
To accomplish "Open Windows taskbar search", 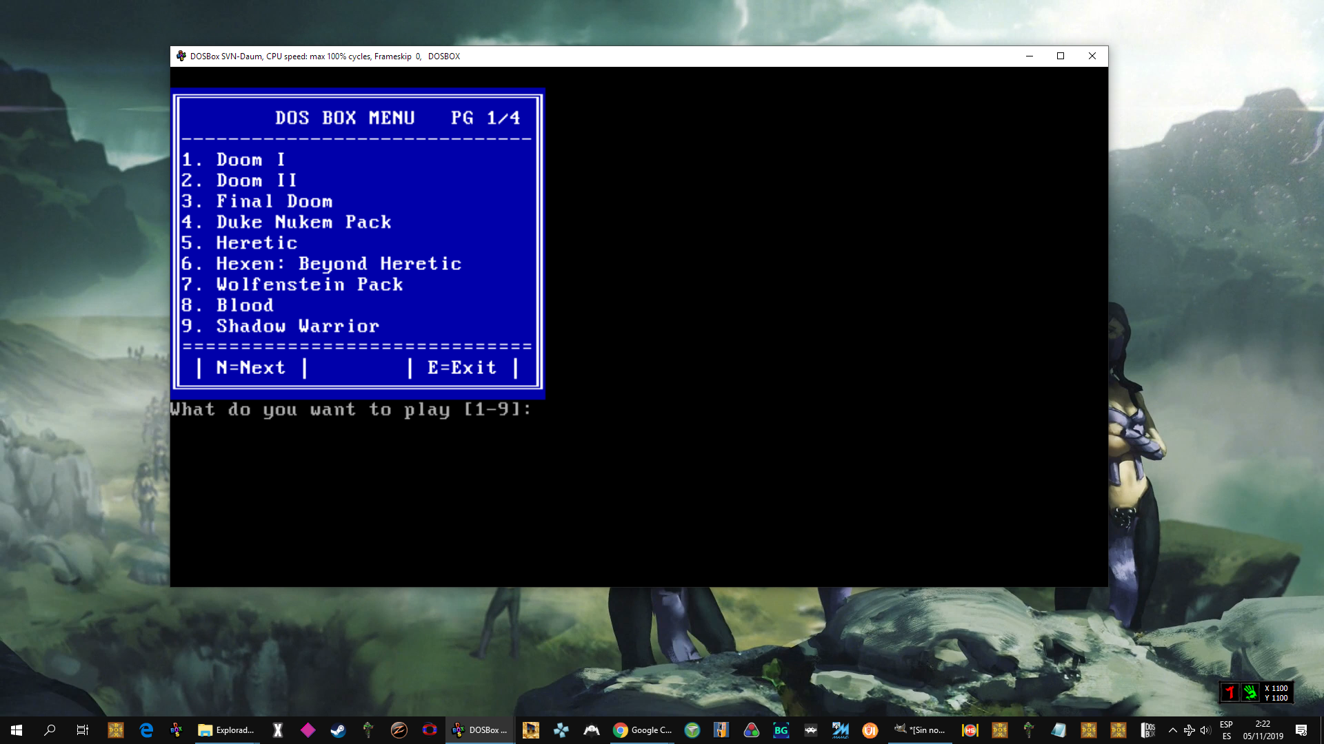I will pyautogui.click(x=50, y=730).
